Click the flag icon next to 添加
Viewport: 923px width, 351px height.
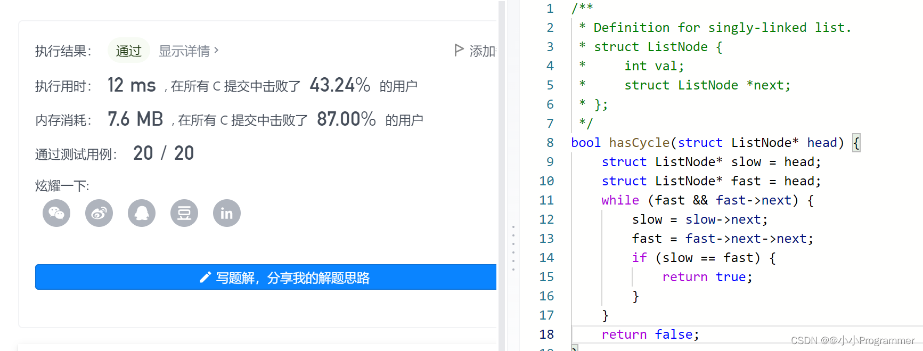pos(459,51)
